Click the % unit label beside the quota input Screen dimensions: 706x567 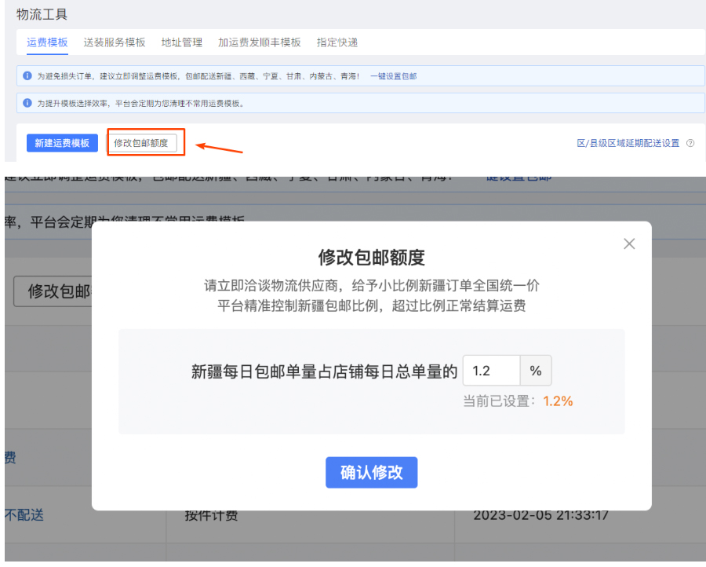click(536, 370)
